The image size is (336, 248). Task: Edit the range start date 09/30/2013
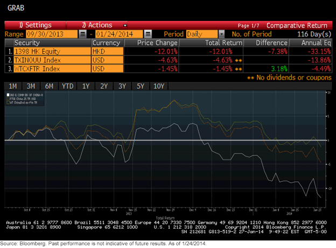(52, 34)
